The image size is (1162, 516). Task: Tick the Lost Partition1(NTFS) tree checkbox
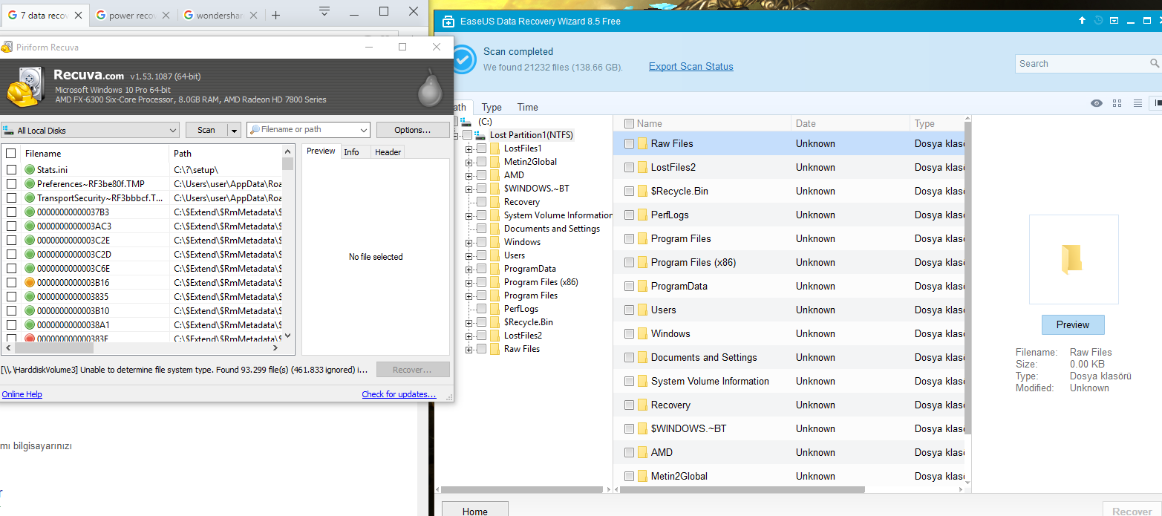click(x=467, y=135)
